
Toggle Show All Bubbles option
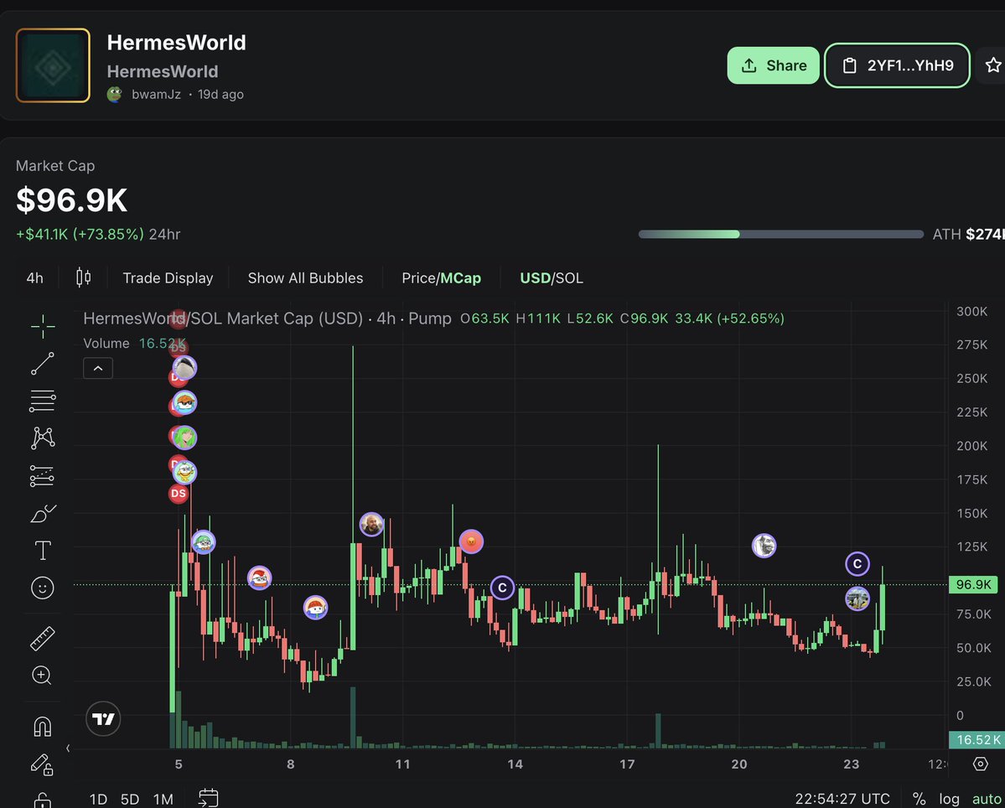305,277
